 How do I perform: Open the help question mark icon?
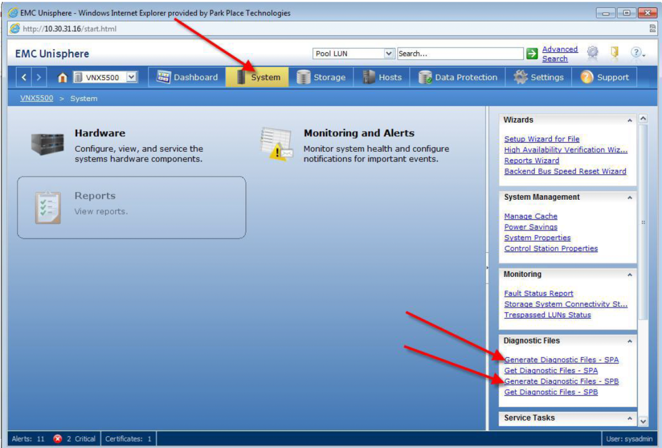point(636,52)
